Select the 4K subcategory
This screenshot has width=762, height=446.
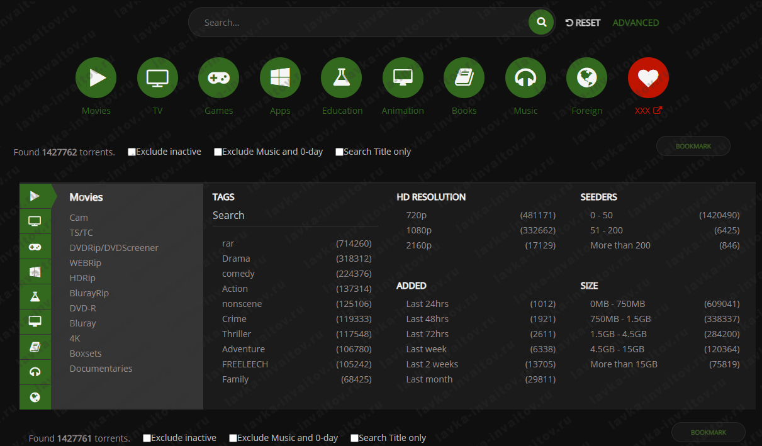(75, 338)
